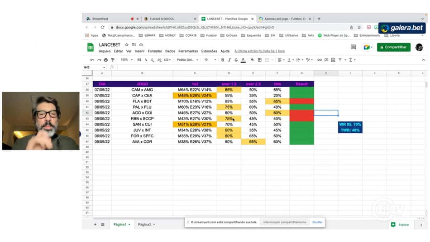
Task: Open horizontal align dropdown
Action: point(281,60)
